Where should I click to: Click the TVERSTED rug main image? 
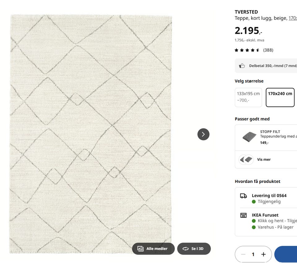click(91, 134)
